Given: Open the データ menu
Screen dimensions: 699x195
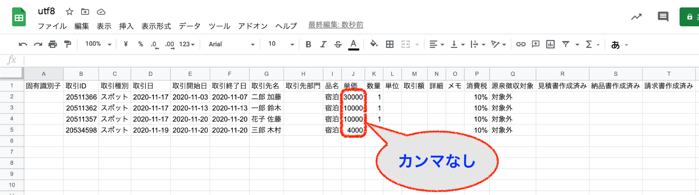Looking at the screenshot, I should click(x=190, y=26).
